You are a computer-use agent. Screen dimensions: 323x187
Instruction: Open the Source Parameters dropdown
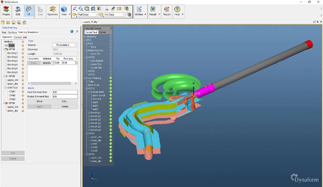click(65, 45)
